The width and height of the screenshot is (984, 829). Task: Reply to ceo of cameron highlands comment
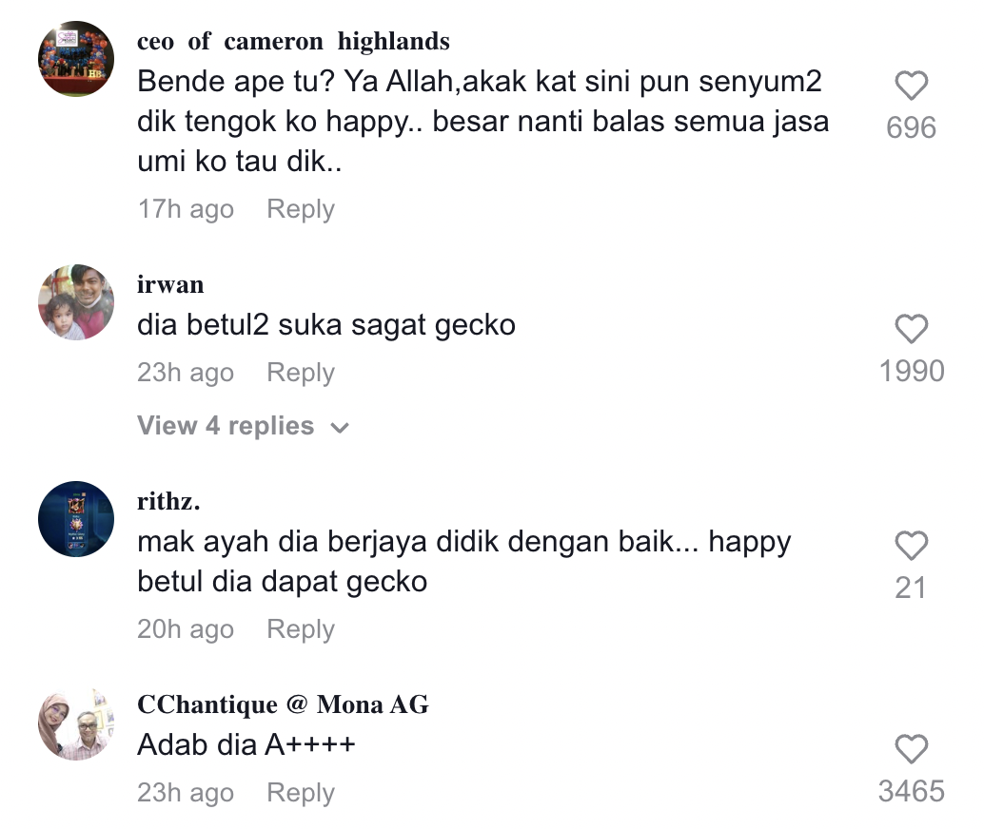point(300,209)
